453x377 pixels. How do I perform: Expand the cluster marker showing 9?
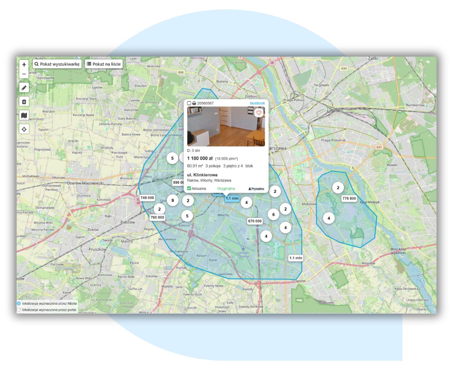(173, 200)
